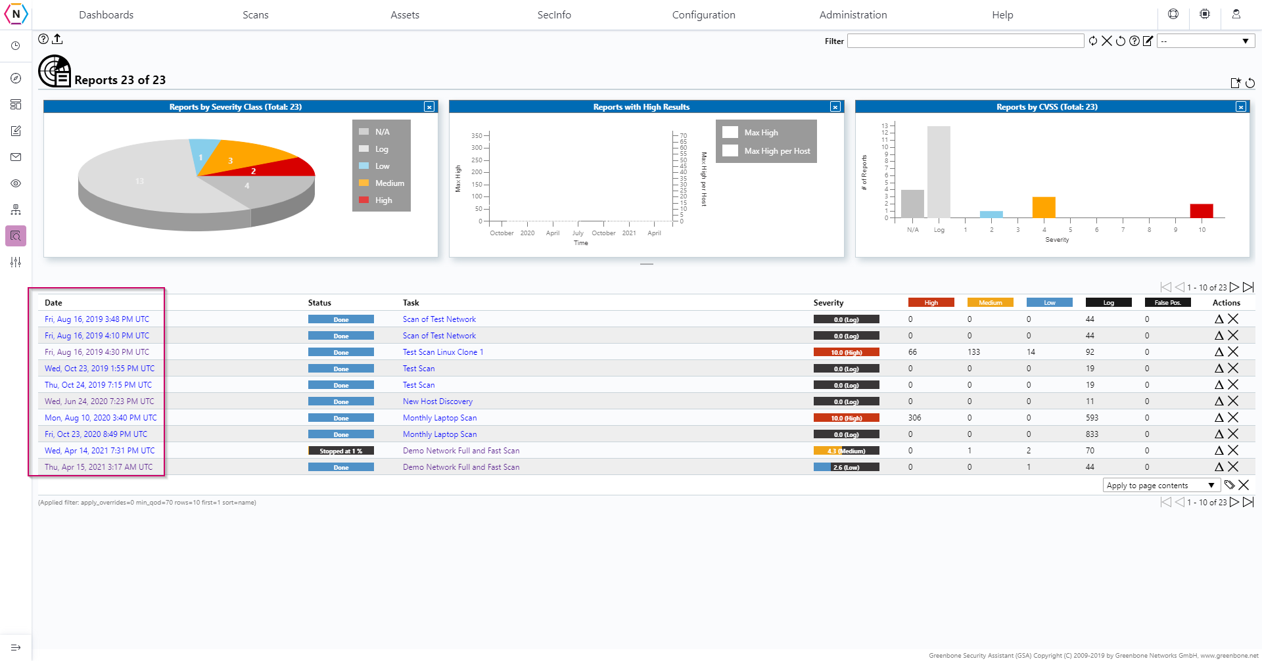
Task: Click the highlighted reports icon in the sidebar
Action: point(16,236)
